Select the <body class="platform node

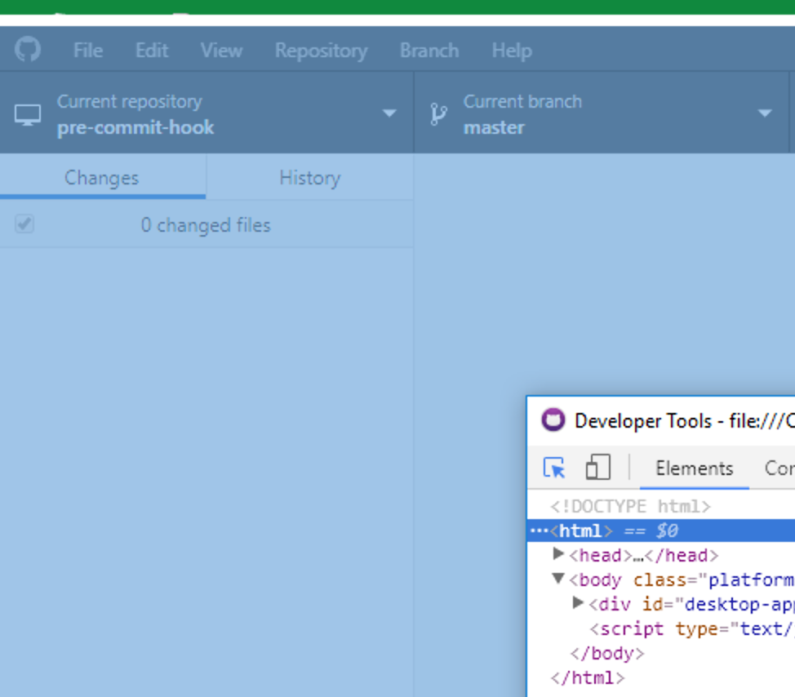682,580
